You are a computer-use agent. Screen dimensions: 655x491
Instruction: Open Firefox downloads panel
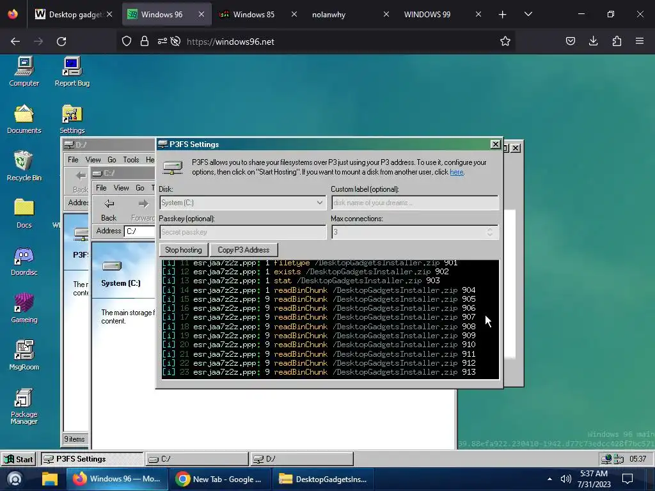click(x=593, y=42)
